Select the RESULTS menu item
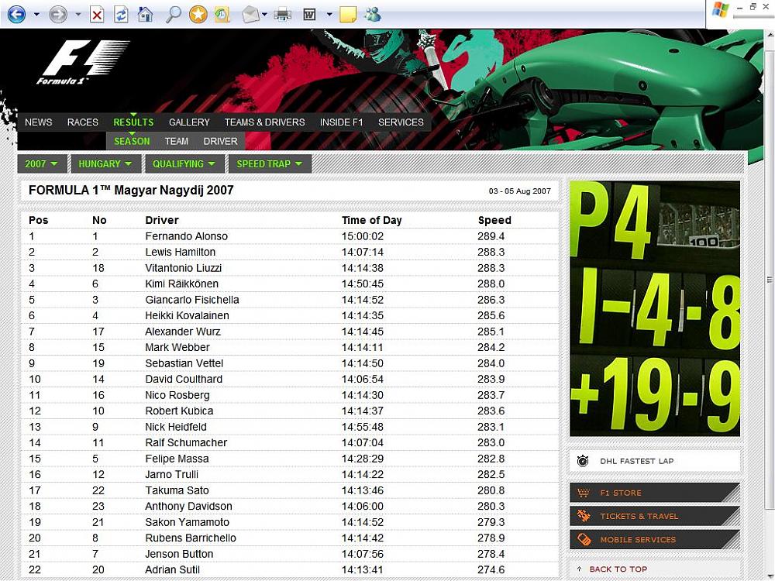 [x=133, y=122]
